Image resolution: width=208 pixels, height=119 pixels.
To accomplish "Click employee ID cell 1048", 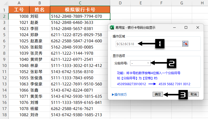I will (x=19, y=65).
